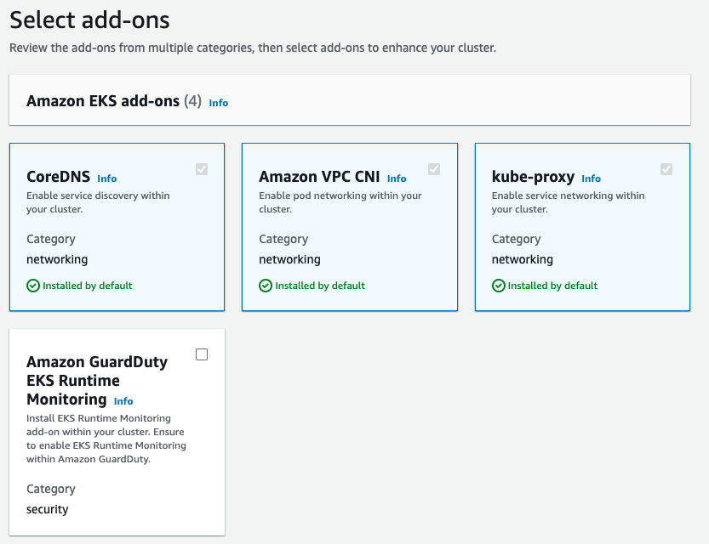Open Info link for GuardDuty EKS Runtime Monitoring
The height and width of the screenshot is (544, 709).
click(x=123, y=401)
